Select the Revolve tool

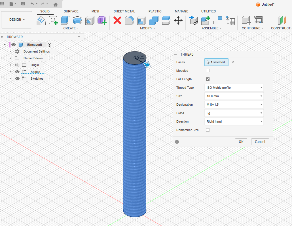click(77, 20)
